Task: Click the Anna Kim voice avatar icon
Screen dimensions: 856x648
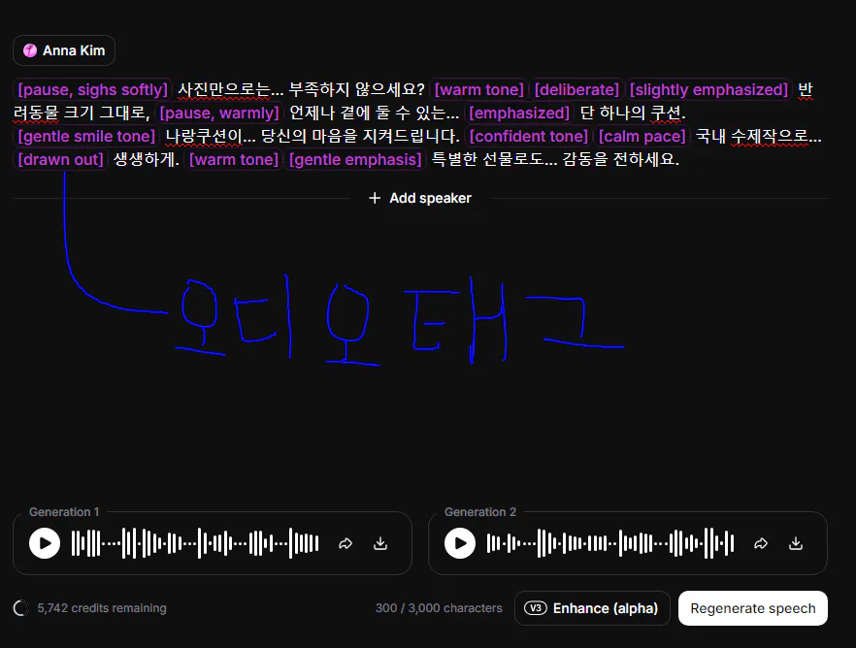Action: 30,50
